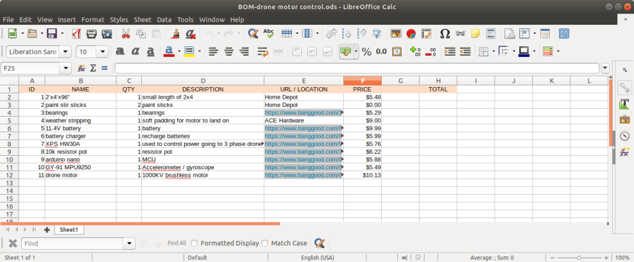The height and width of the screenshot is (262, 634).
Task: Insert a special character with Omega icon
Action: tap(444, 33)
